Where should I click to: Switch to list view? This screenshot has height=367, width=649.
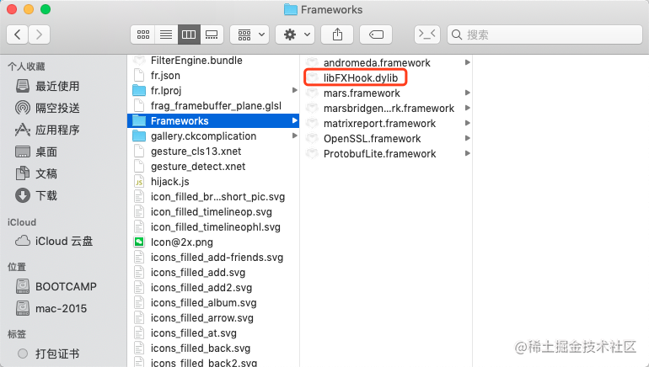(166, 35)
